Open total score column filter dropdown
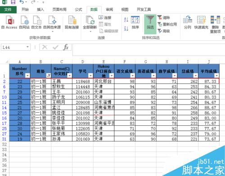225x176 pixels. [x=195, y=75]
